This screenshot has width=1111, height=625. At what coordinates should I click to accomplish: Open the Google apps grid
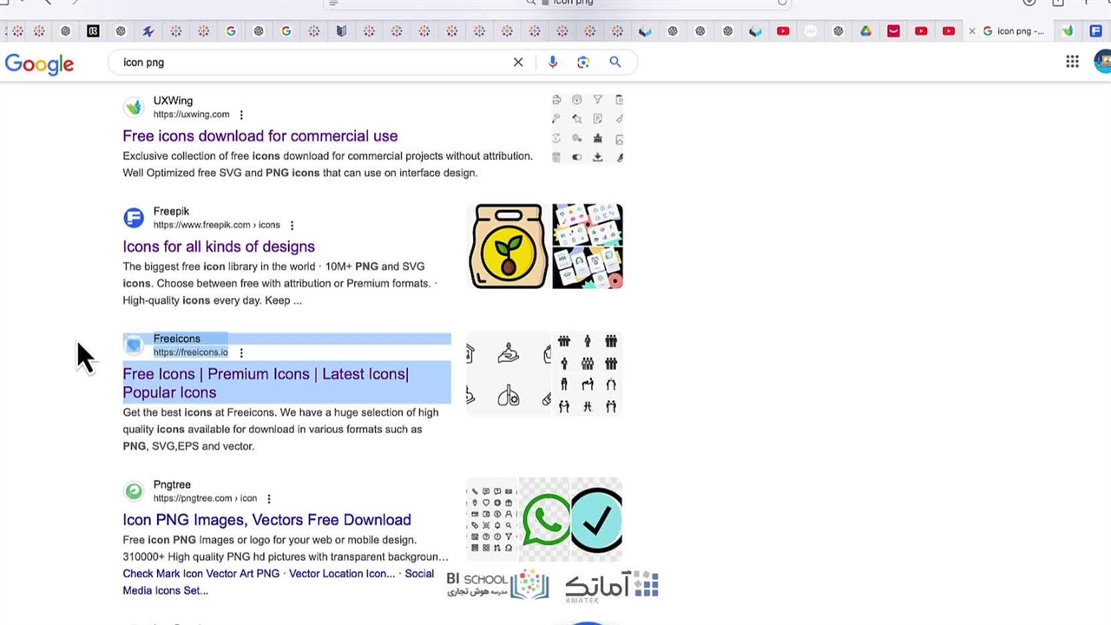tap(1072, 62)
